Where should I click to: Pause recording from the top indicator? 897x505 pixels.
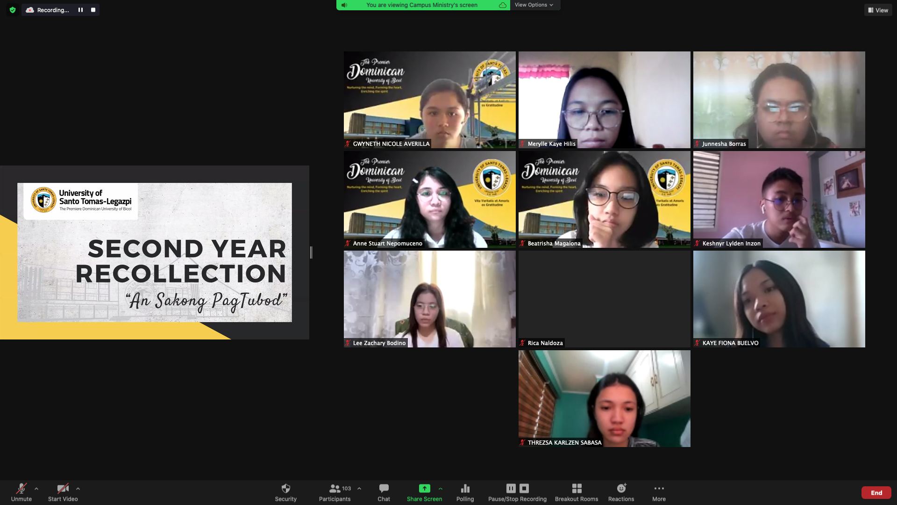80,10
